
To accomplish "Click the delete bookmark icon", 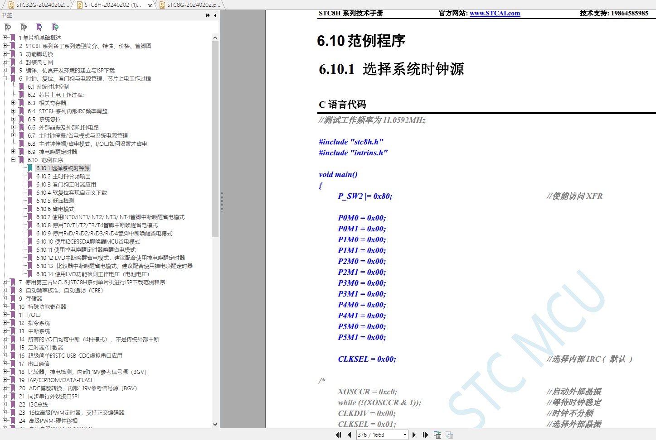I will click(x=8, y=27).
